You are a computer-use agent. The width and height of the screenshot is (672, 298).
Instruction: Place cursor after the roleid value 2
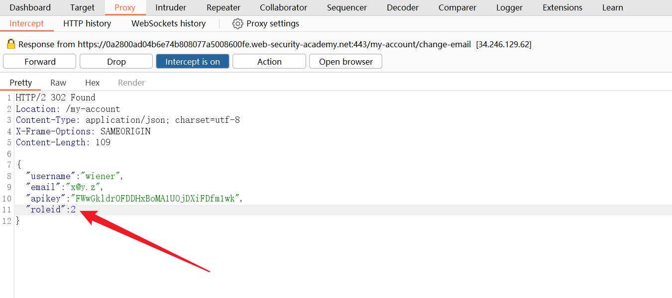point(76,209)
